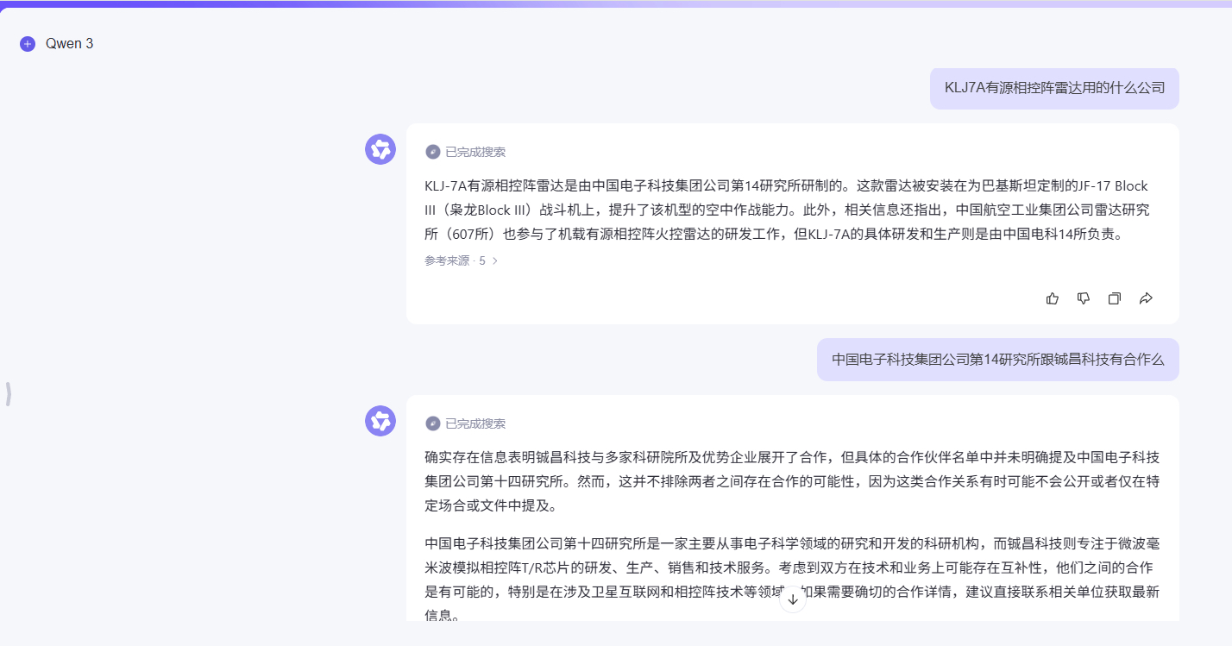Click the Qwen avatar beside the first answer
The width and height of the screenshot is (1232, 646).
(380, 149)
